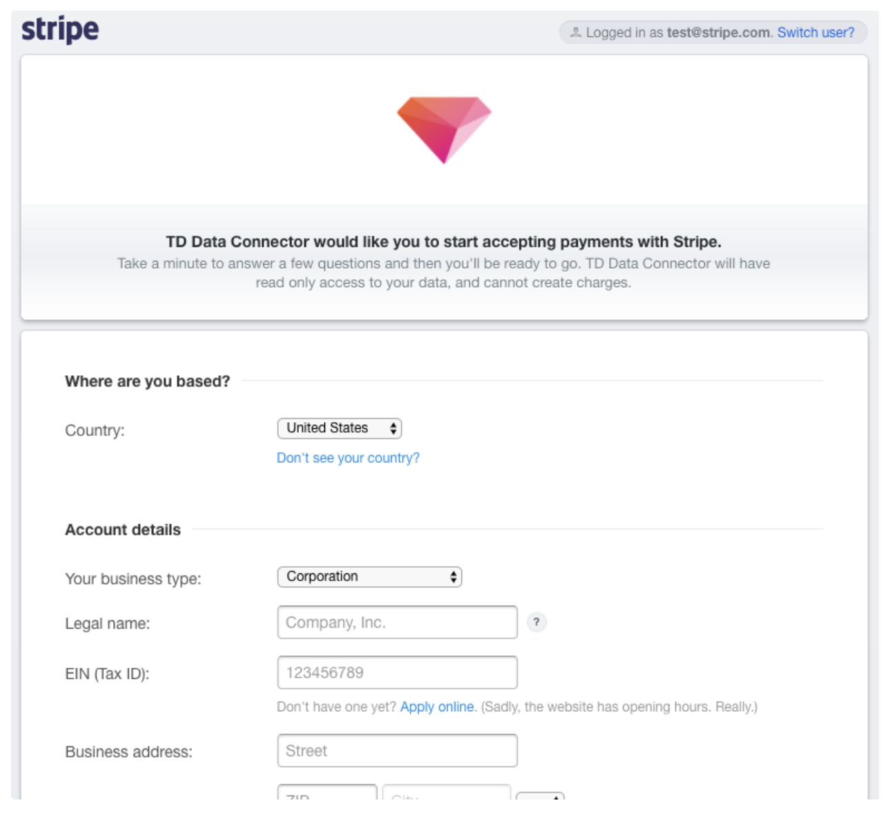The height and width of the screenshot is (814, 890).
Task: Click the pink gem app logo
Action: click(444, 129)
